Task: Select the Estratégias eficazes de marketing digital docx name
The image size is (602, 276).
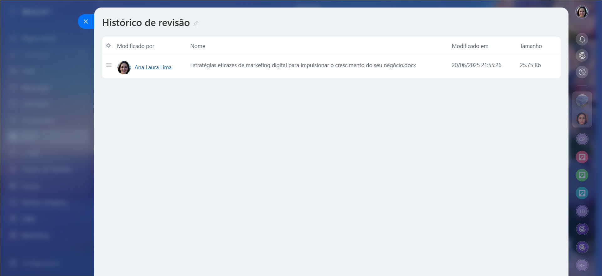Action: 303,65
